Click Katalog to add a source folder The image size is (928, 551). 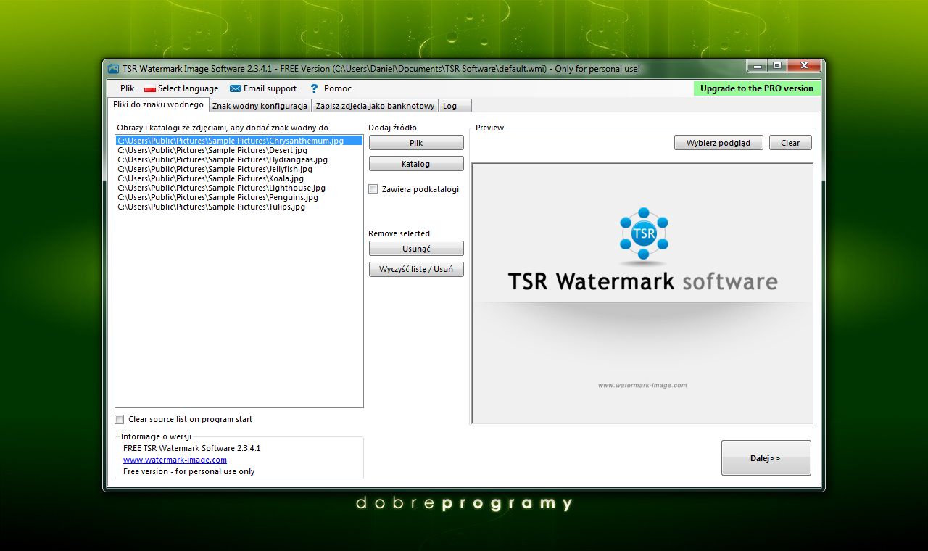[x=415, y=163]
